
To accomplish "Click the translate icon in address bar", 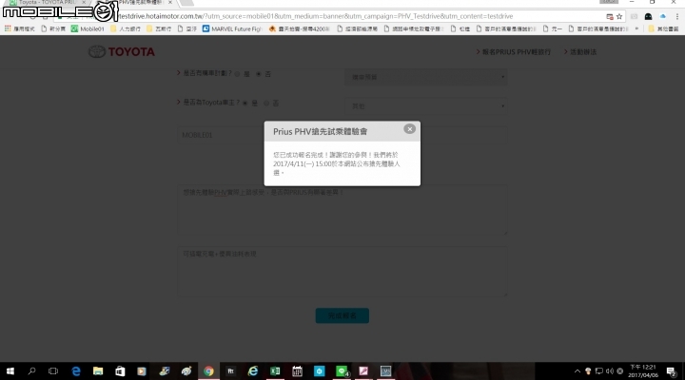I will (x=610, y=16).
